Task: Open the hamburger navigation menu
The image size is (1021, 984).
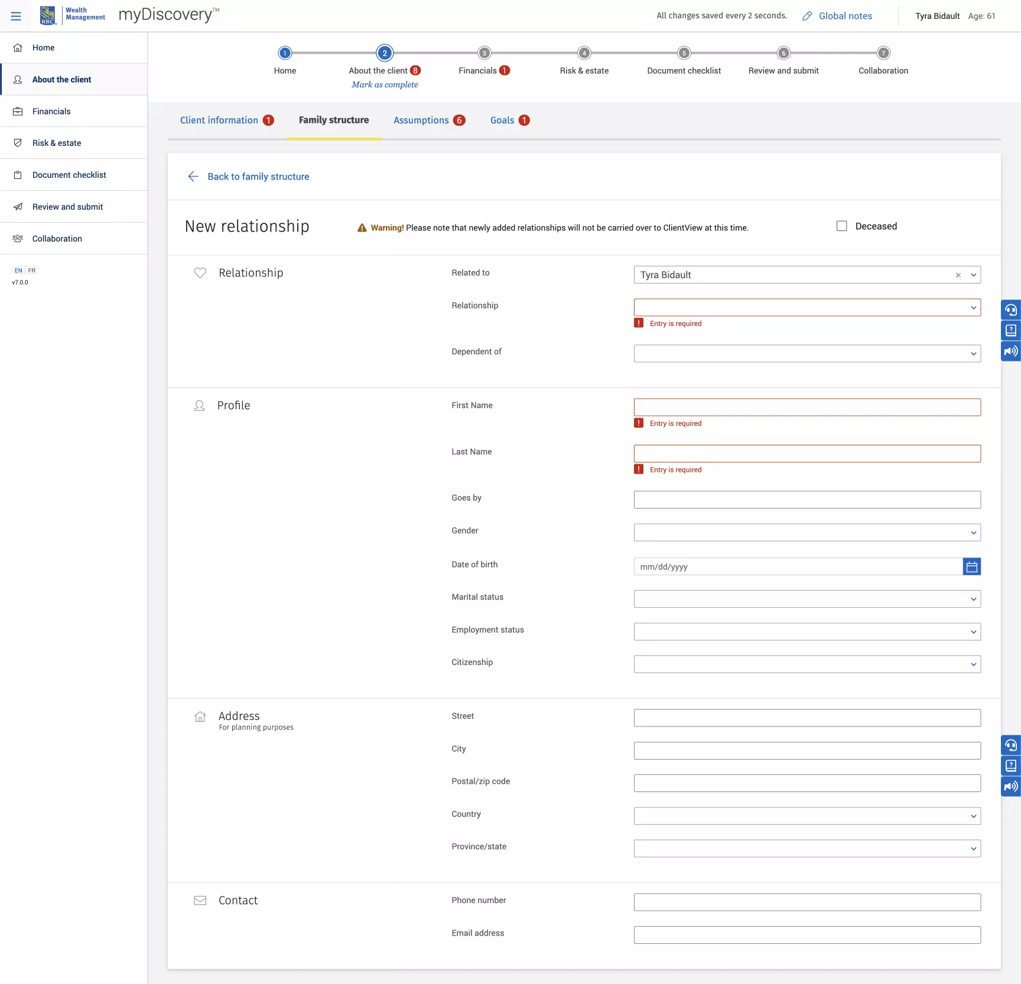Action: (x=16, y=16)
